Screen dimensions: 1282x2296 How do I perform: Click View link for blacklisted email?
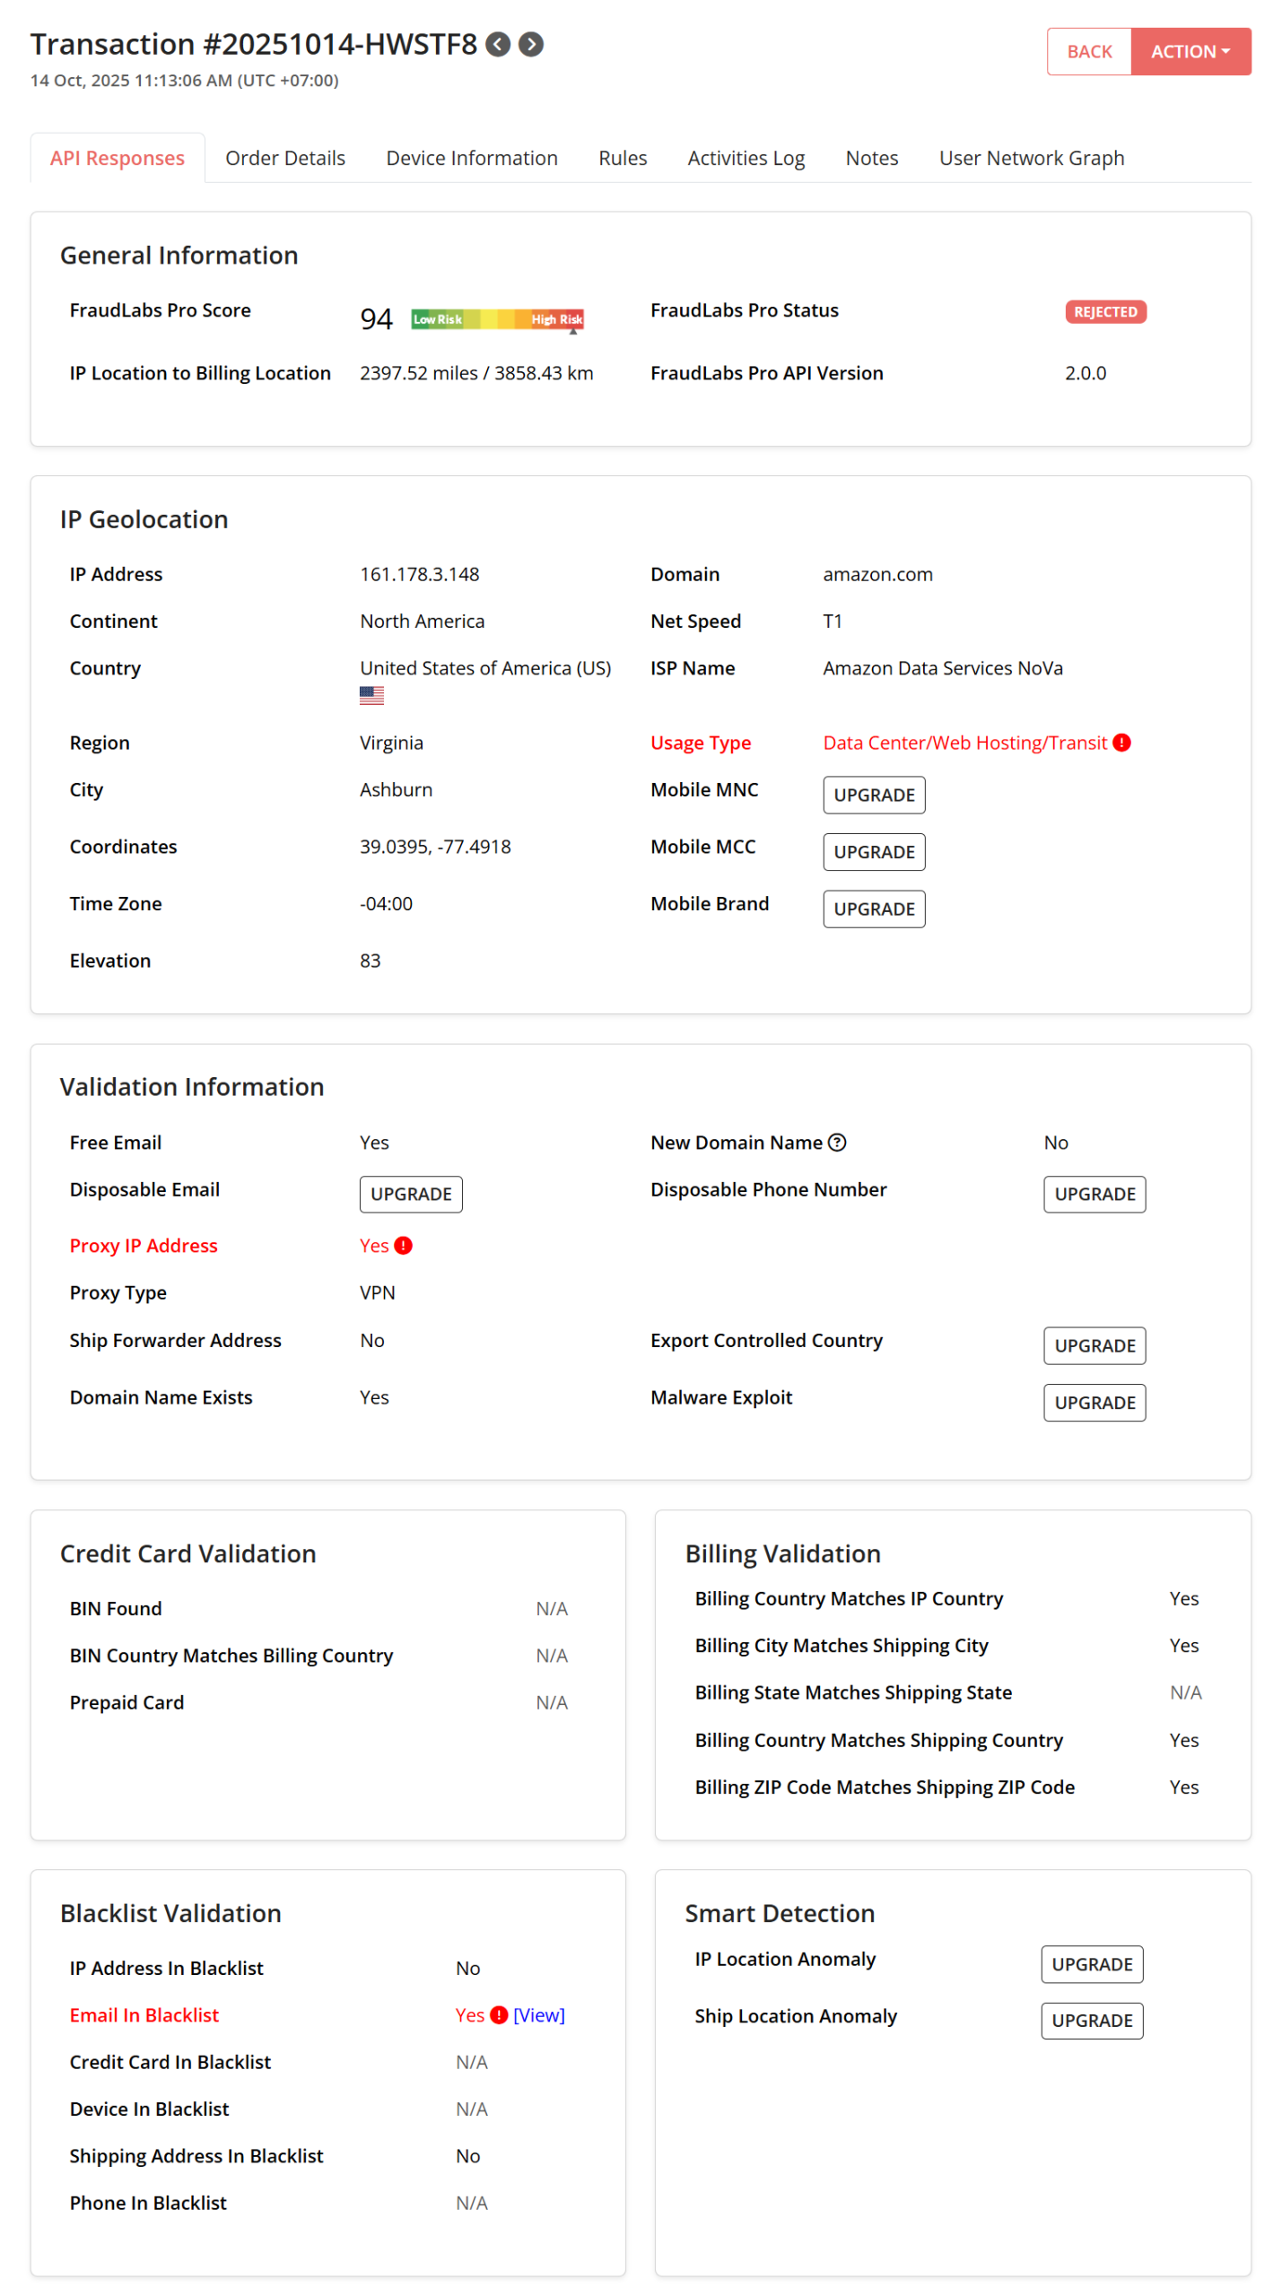tap(538, 2014)
